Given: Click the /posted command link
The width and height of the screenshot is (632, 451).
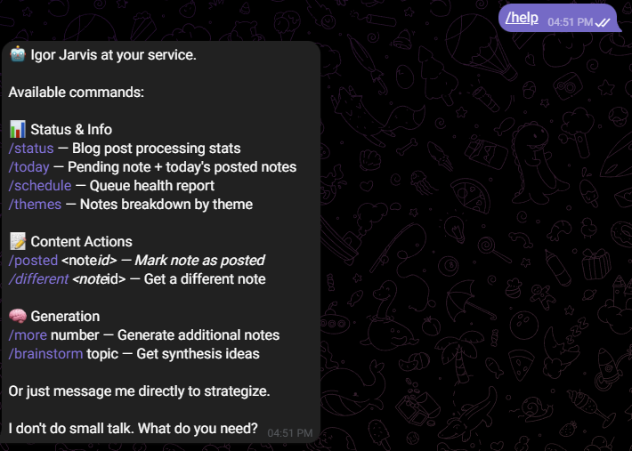Looking at the screenshot, I should pyautogui.click(x=32, y=261).
